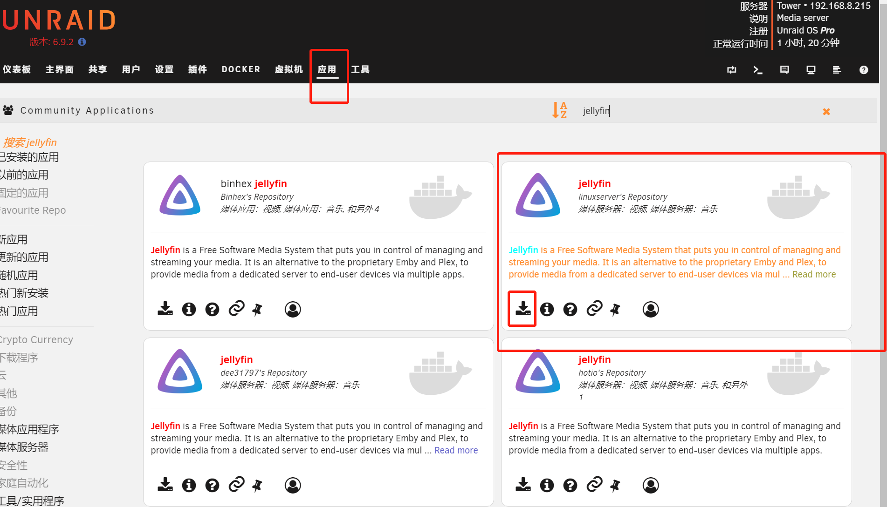The width and height of the screenshot is (887, 507).
Task: Click the binhex jellyfin app logo
Action: (180, 195)
